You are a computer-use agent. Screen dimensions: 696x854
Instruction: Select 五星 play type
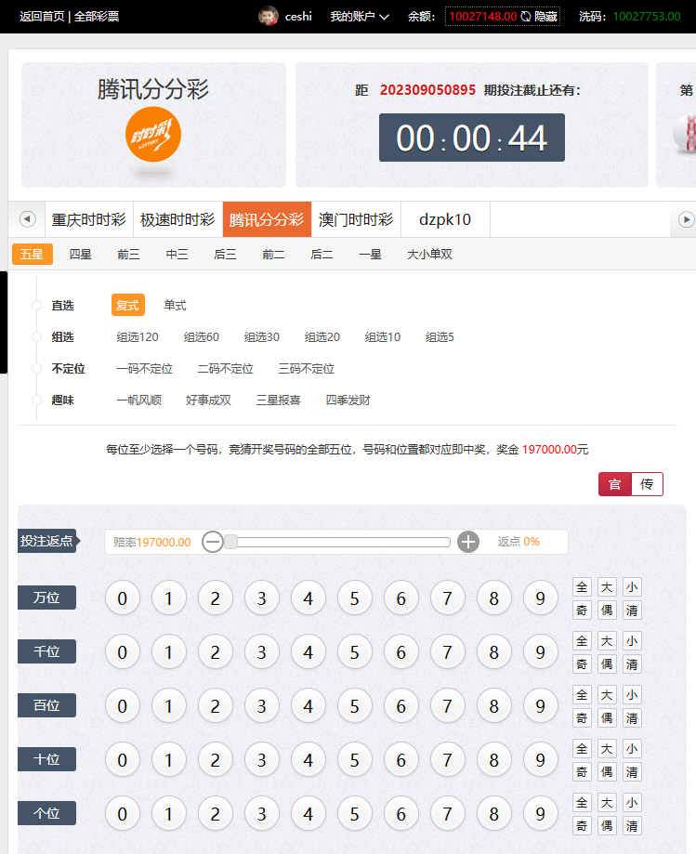point(33,255)
